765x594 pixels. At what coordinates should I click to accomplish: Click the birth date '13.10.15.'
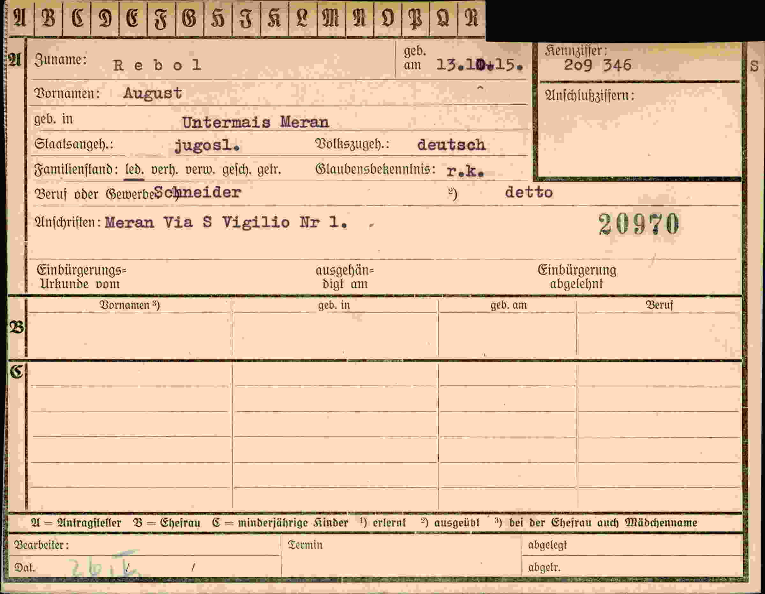point(480,65)
